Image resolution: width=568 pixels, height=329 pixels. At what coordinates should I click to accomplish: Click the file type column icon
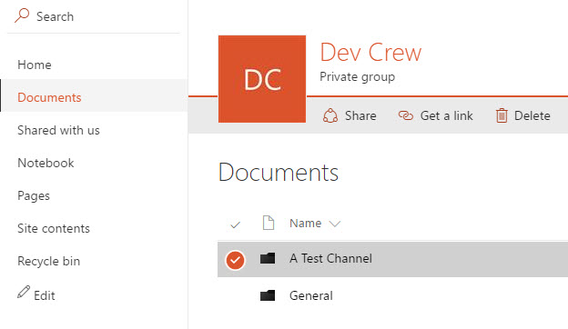(268, 223)
